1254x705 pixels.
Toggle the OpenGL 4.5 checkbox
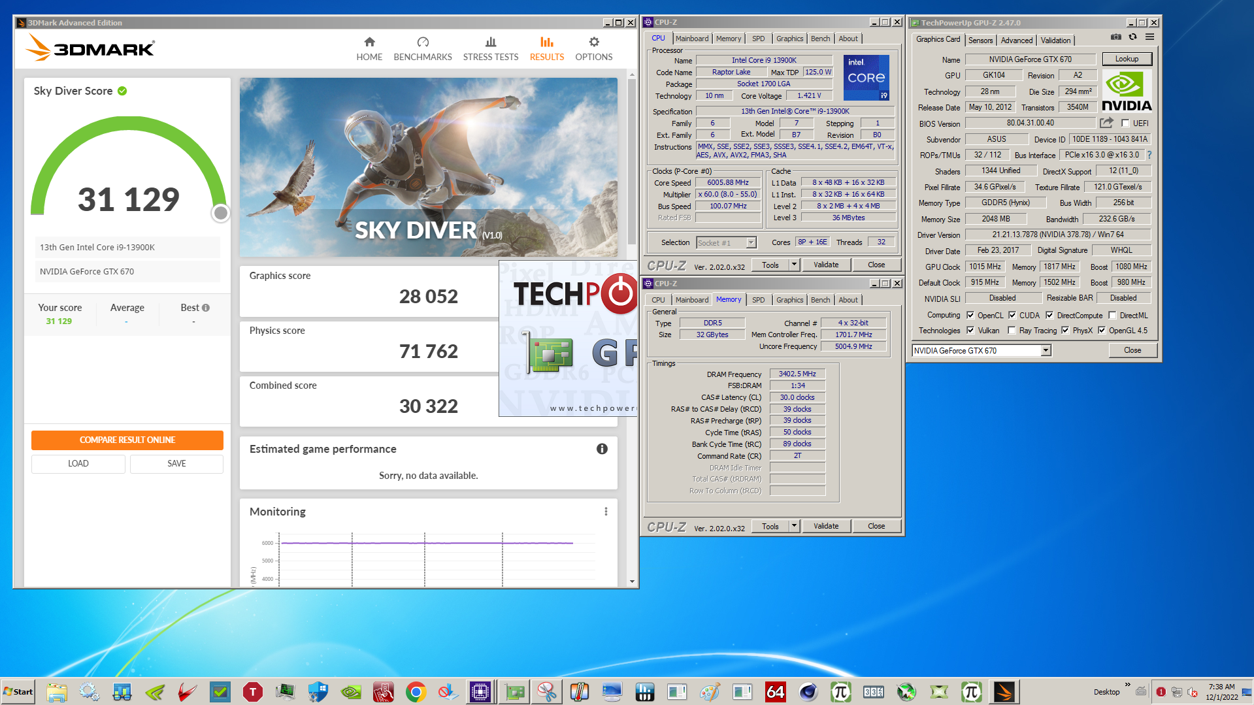tap(1102, 330)
